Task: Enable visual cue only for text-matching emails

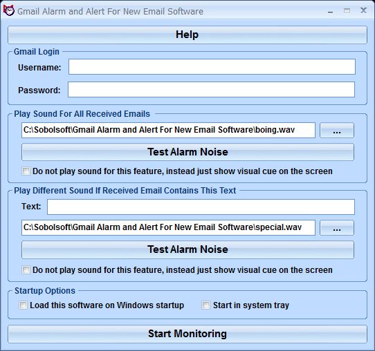Action: pyautogui.click(x=26, y=270)
